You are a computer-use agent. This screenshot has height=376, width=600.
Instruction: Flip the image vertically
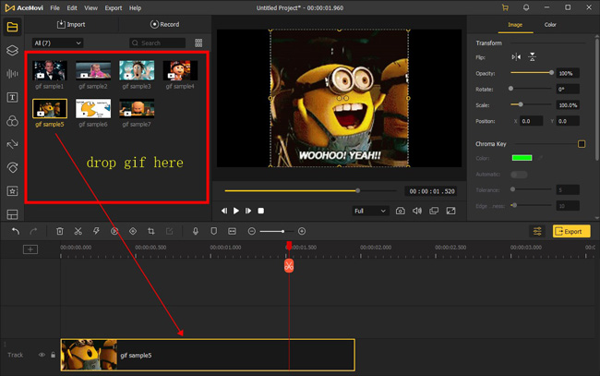pyautogui.click(x=533, y=57)
